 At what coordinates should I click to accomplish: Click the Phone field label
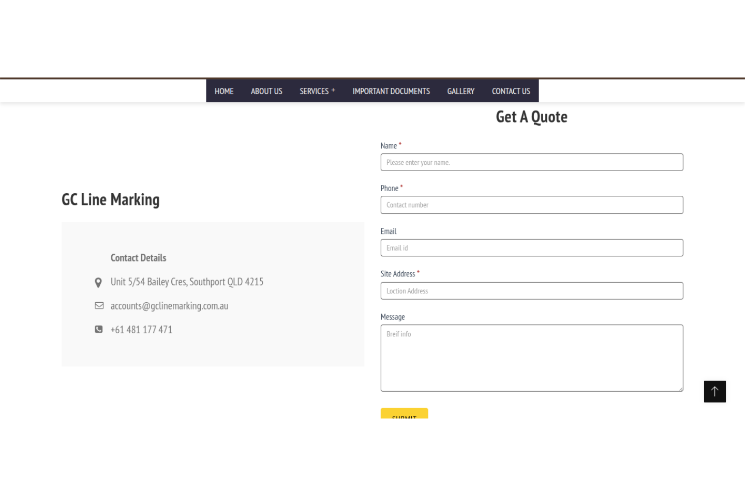(x=390, y=189)
